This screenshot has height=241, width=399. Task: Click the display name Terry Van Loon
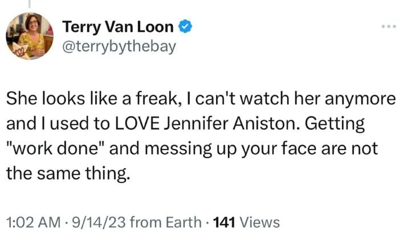tap(118, 26)
